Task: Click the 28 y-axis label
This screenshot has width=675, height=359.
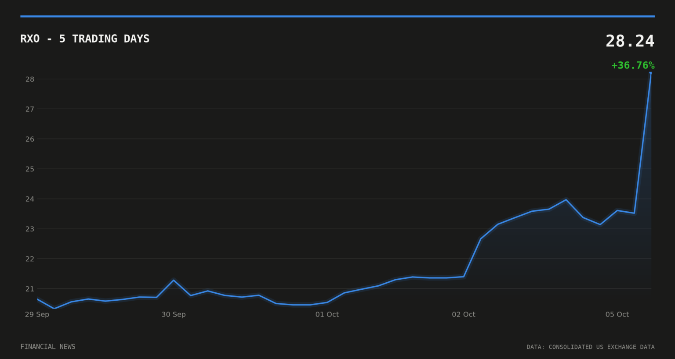Action: pyautogui.click(x=29, y=79)
